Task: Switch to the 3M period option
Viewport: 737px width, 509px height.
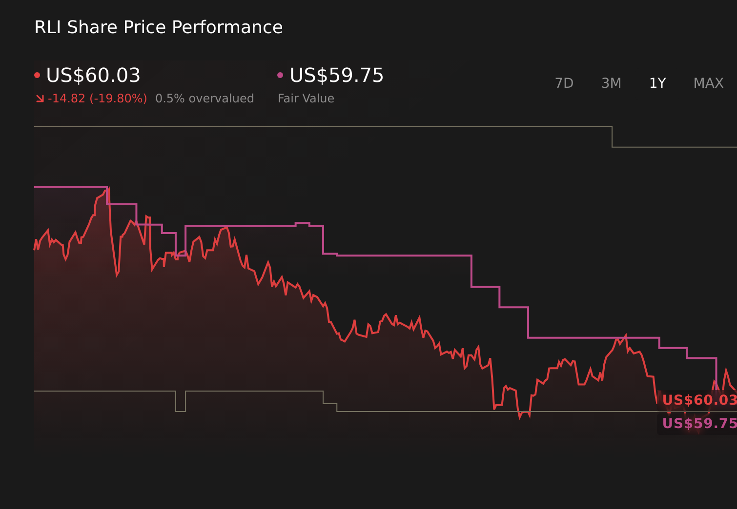Action: coord(611,83)
